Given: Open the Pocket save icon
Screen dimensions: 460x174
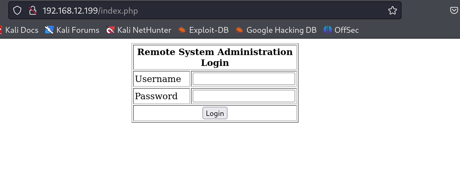Looking at the screenshot, I should [454, 11].
